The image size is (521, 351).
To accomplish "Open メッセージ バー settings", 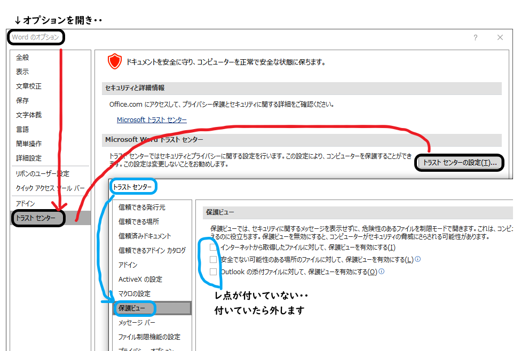I will [137, 323].
